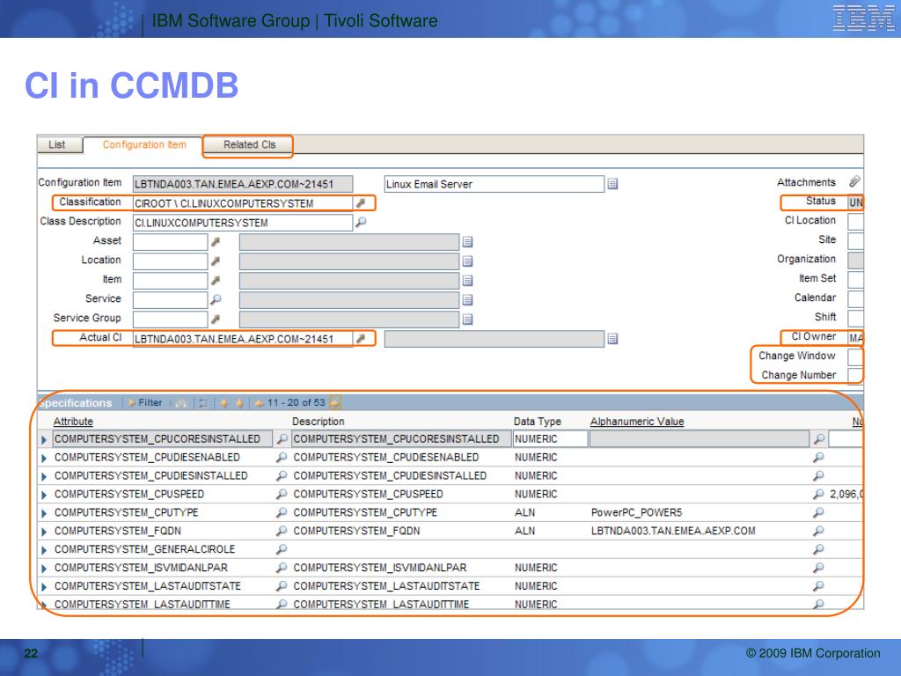Open long description icon for Actual CI row
This screenshot has height=676, width=901.
pyautogui.click(x=612, y=339)
